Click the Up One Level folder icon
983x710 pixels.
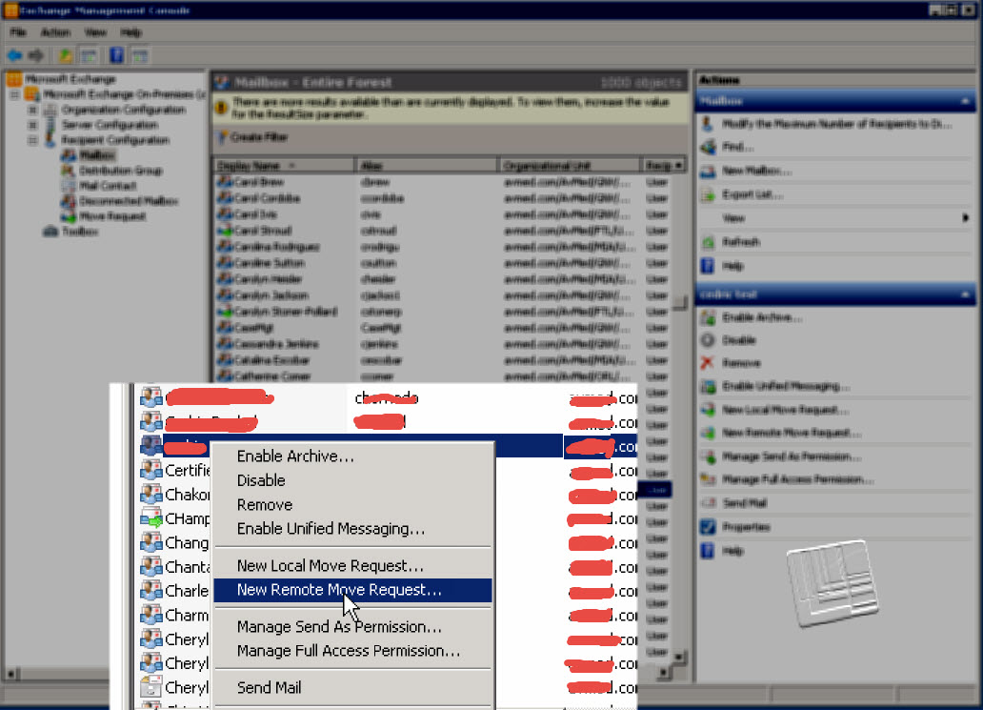[x=65, y=56]
